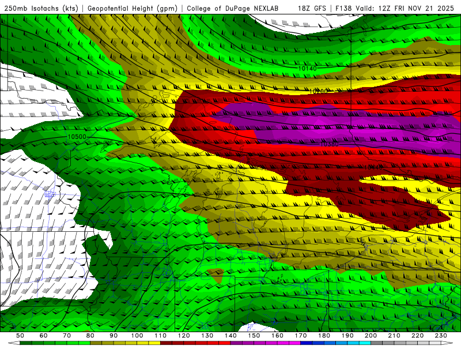Pick the cyan swatch just before 200
Viewport: 461px width, 346px height.
coord(365,343)
